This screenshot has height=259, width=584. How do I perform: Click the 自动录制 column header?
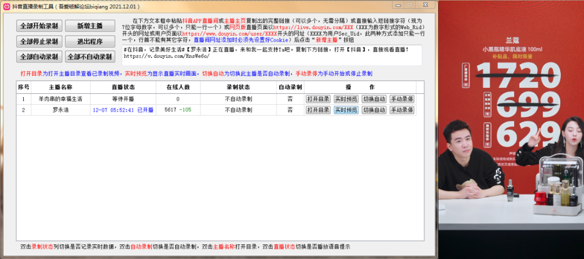[x=290, y=87]
